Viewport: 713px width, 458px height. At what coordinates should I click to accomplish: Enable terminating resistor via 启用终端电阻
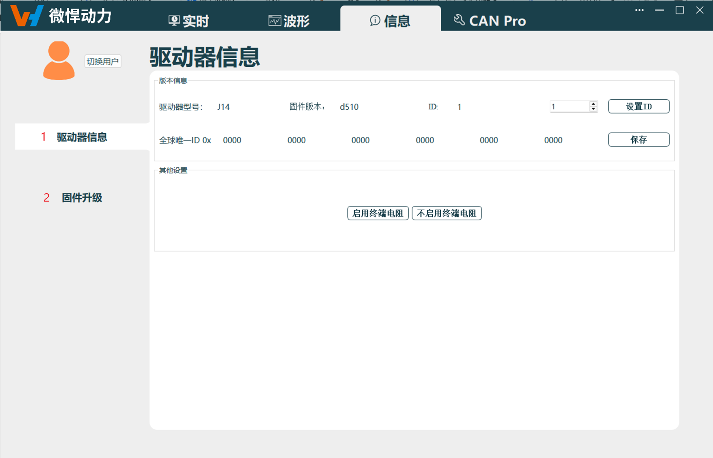point(378,213)
